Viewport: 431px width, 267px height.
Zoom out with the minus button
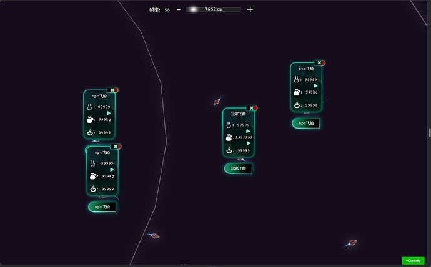[x=179, y=9]
